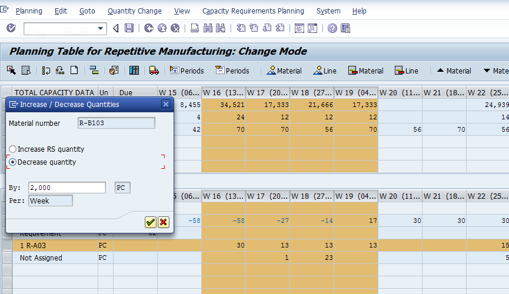Select the Decrease quantity radio button
Image resolution: width=509 pixels, height=294 pixels.
coord(13,162)
